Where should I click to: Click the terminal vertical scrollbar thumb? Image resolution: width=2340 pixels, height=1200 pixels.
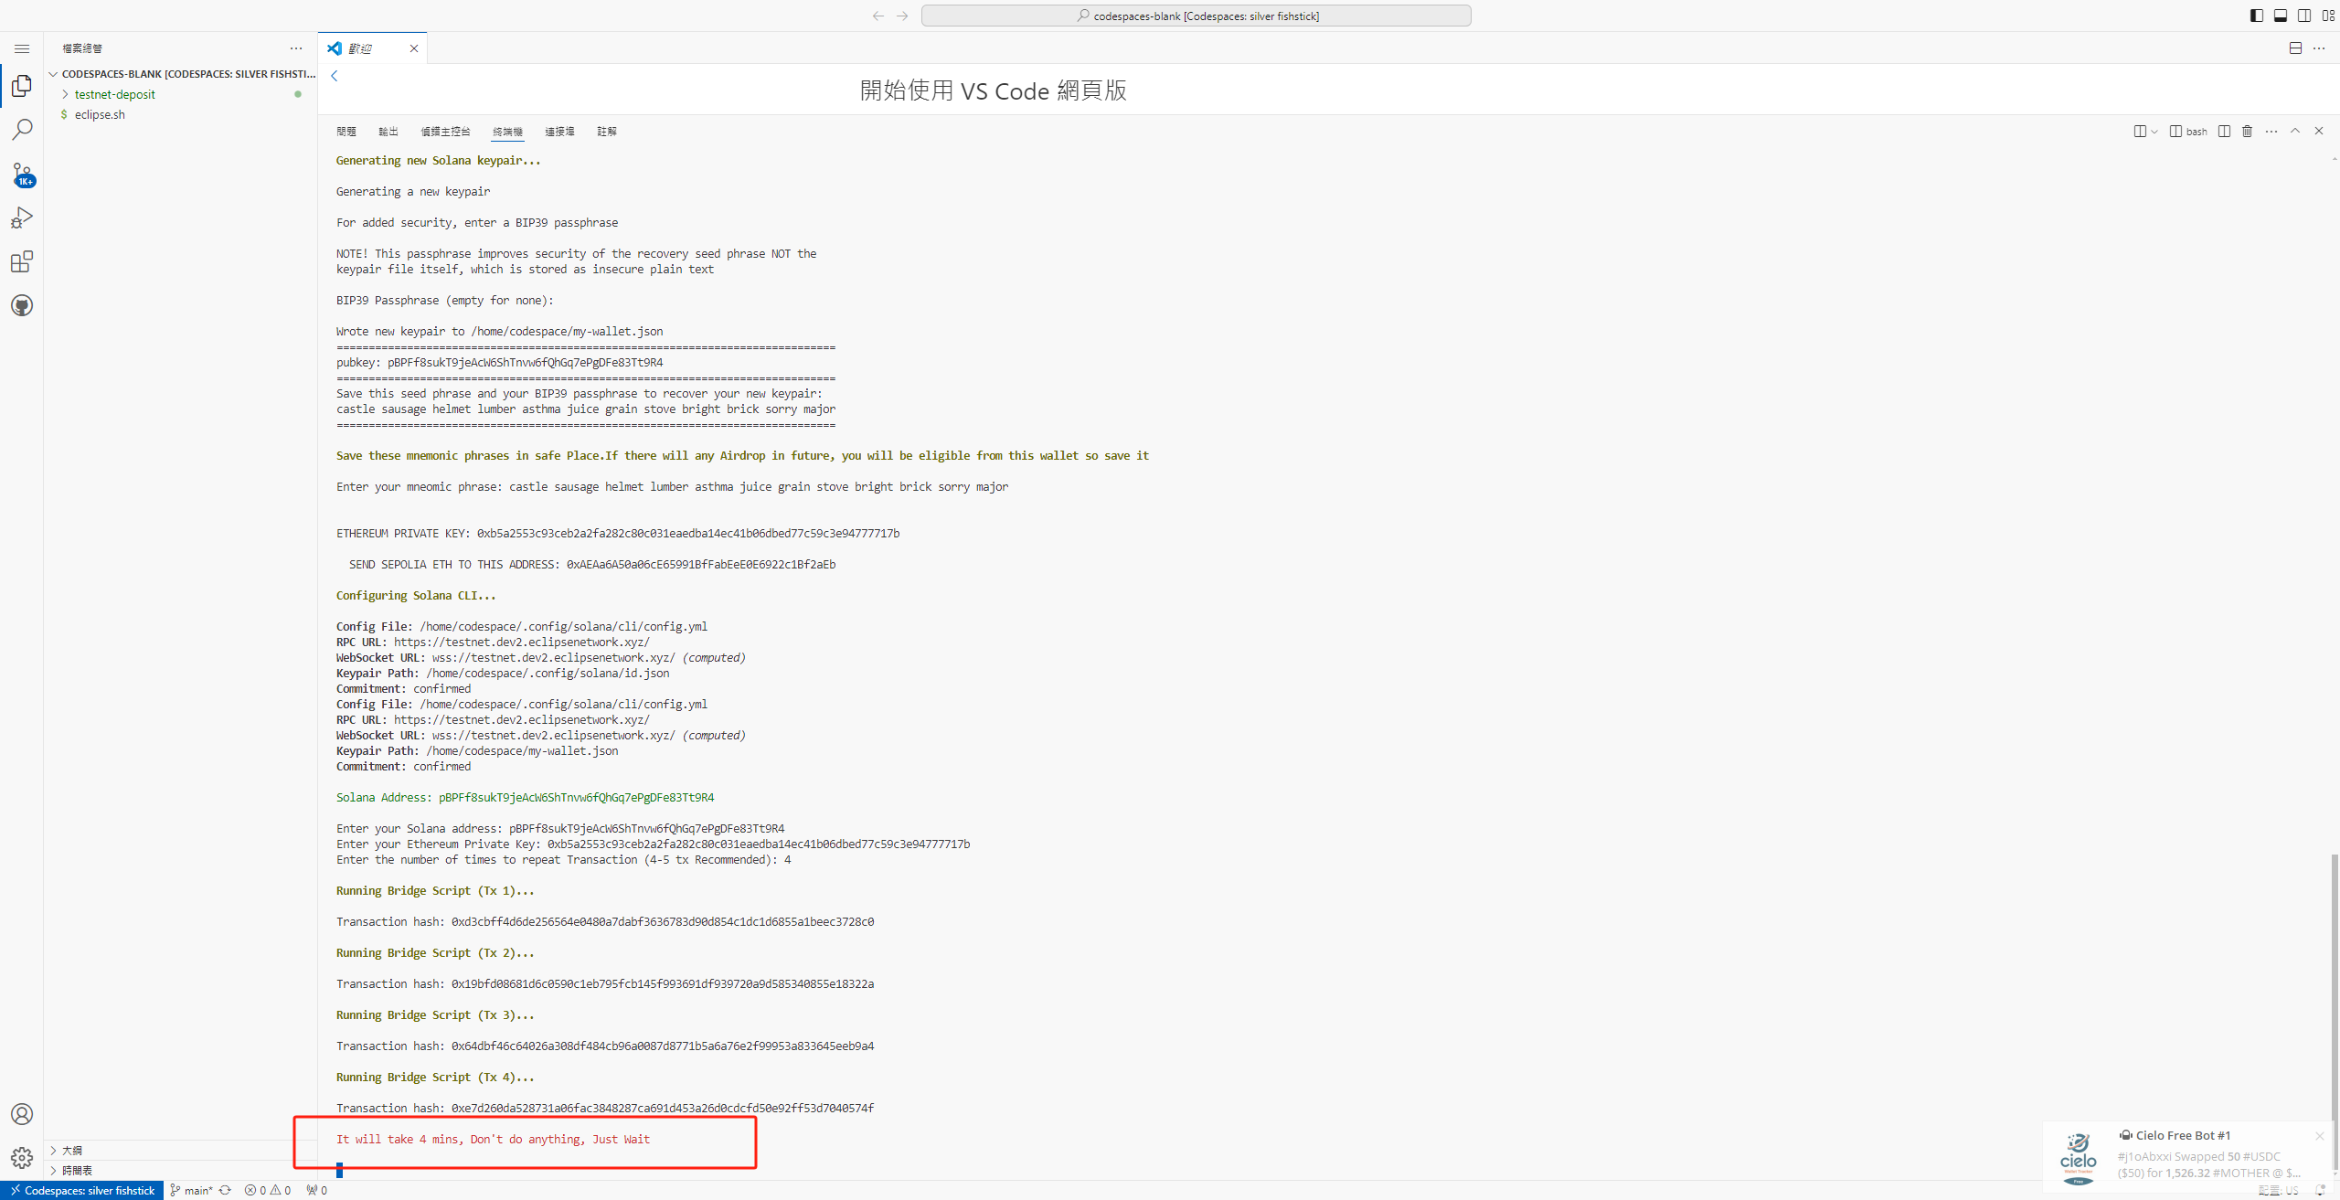(x=2334, y=1010)
